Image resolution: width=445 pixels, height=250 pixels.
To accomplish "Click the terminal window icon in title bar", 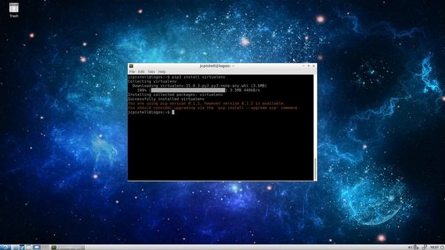I will (131, 66).
